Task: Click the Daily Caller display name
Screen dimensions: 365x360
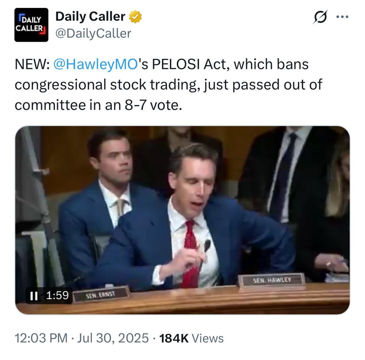Action: (90, 16)
